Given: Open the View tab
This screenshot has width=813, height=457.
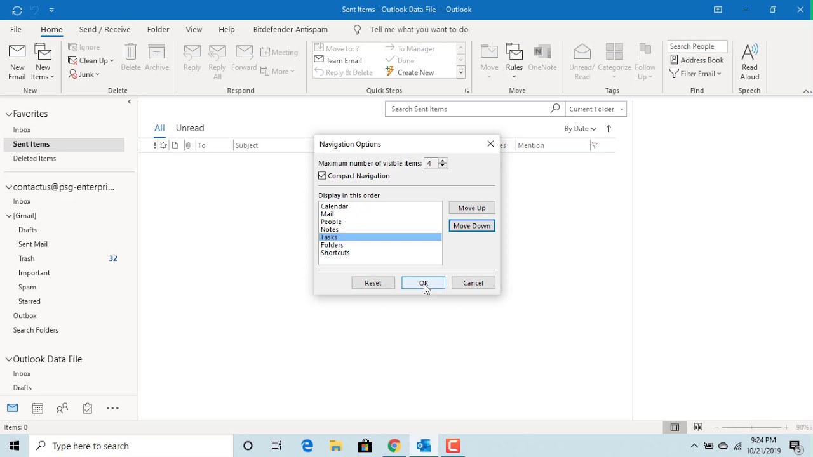Looking at the screenshot, I should click(194, 29).
